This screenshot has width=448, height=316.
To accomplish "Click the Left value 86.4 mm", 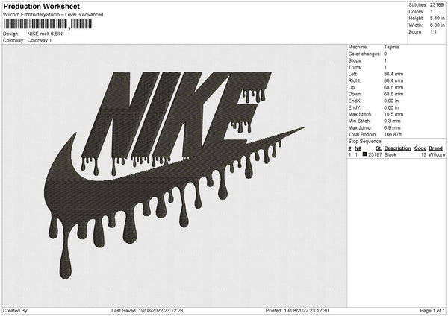I will click(x=393, y=74).
